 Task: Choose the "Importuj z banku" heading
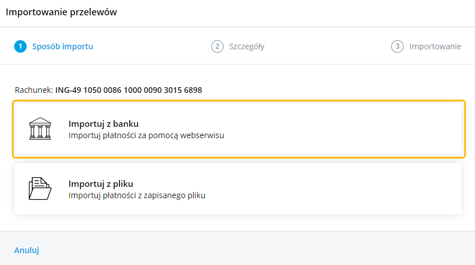104,123
